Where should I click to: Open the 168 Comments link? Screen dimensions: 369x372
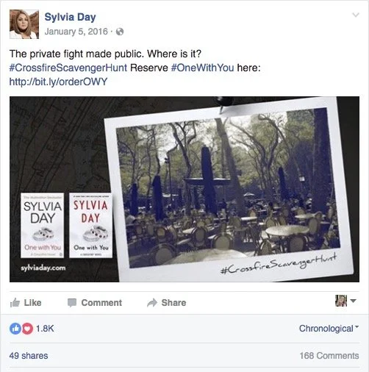click(329, 356)
